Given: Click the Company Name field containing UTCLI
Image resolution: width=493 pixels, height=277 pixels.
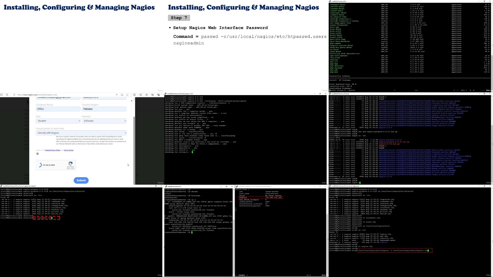Looking at the screenshot, I should point(58,109).
